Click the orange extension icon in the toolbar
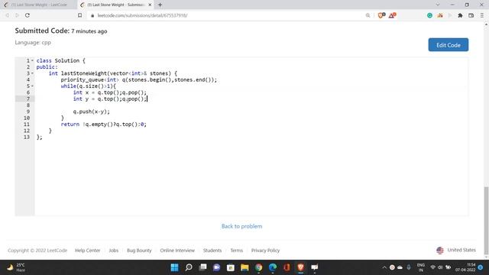The height and width of the screenshot is (275, 489). point(440,15)
